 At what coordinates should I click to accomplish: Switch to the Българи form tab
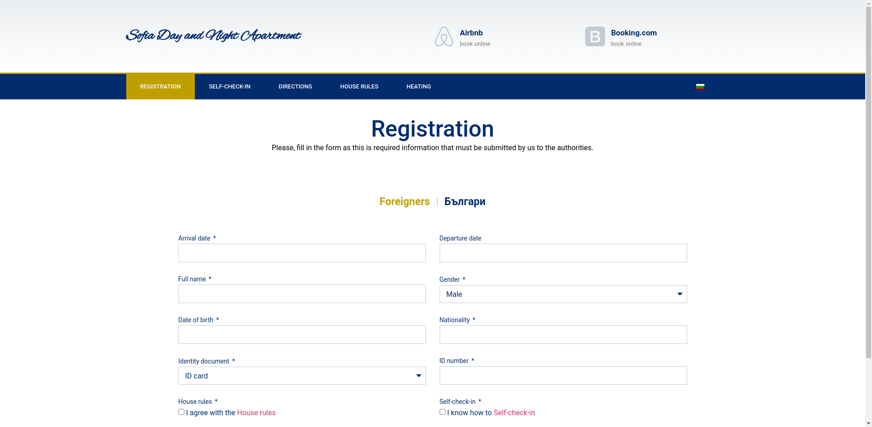click(465, 201)
